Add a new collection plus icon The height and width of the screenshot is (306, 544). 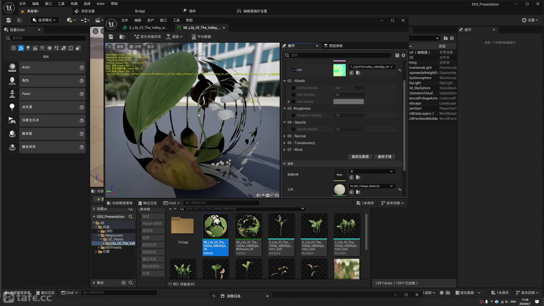(x=124, y=283)
